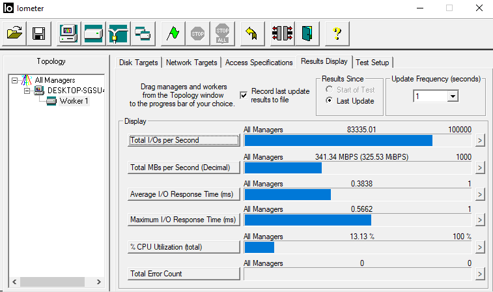Click the Exit door icon in toolbar
493x292 pixels.
coord(307,33)
